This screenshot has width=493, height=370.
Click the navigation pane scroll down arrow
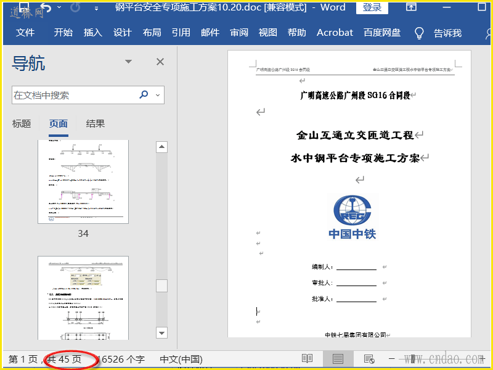coord(161,333)
